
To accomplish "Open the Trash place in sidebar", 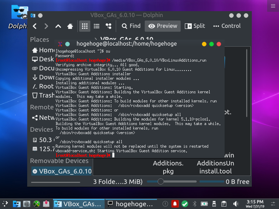I will (x=43, y=95).
